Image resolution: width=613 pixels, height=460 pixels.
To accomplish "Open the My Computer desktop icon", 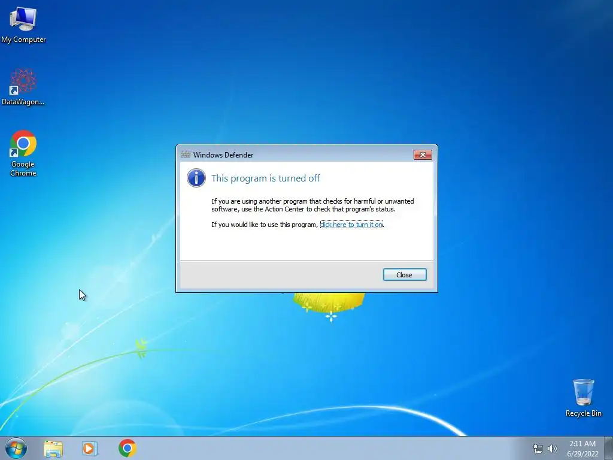I will tap(23, 24).
